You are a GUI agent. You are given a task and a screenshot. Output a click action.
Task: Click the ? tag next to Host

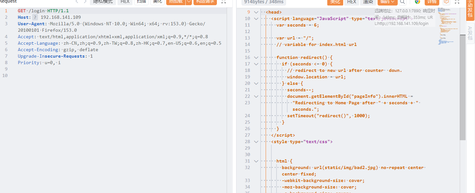35,17
